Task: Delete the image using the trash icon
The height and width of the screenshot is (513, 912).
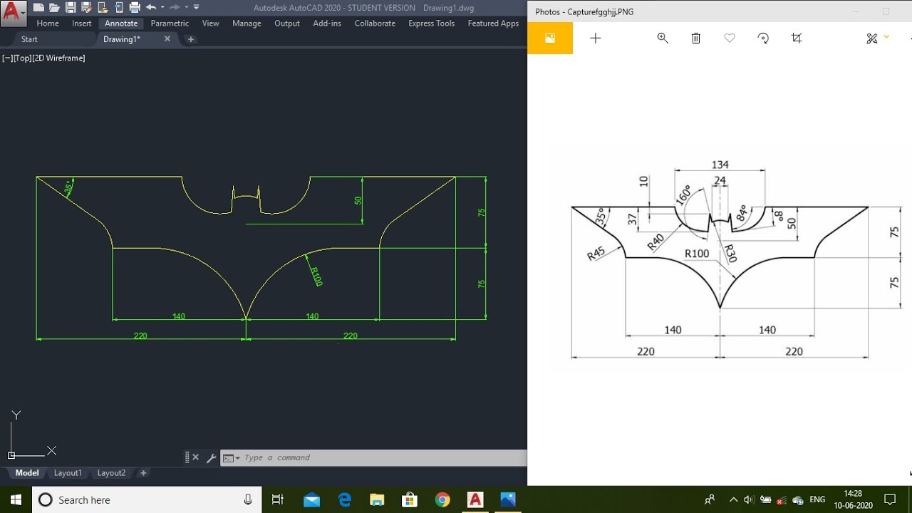Action: 695,38
